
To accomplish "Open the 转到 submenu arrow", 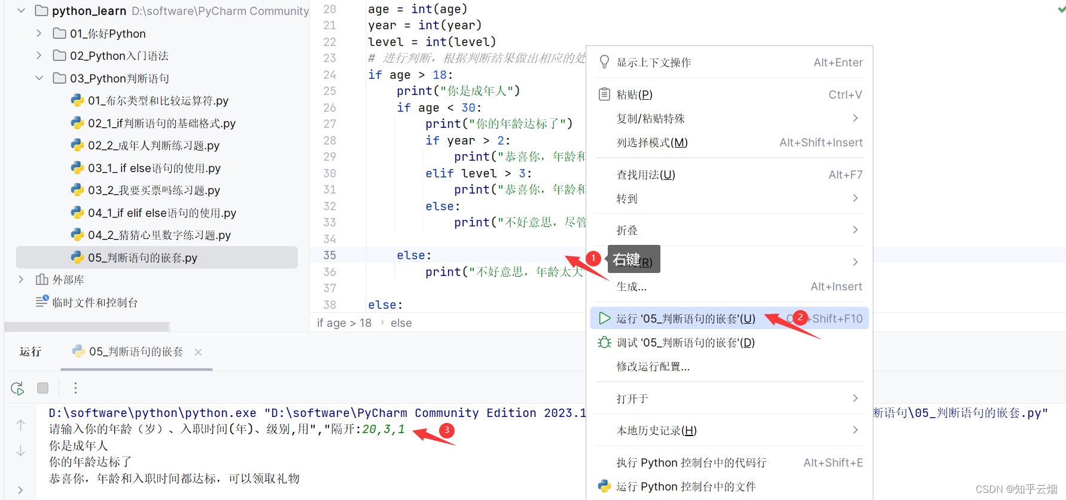I will tap(855, 198).
